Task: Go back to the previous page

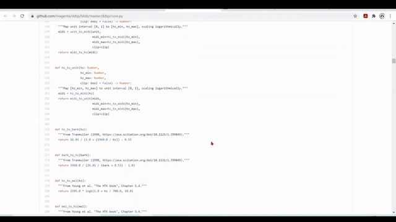Action: click(x=6, y=16)
